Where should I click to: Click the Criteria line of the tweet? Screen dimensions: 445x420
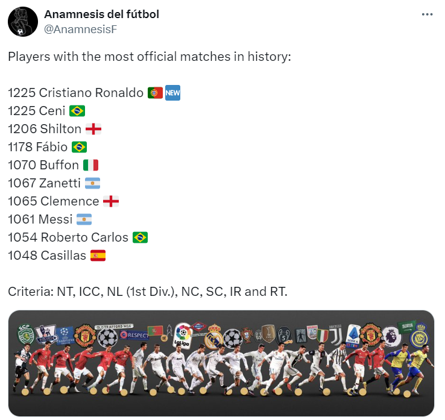[x=148, y=292]
